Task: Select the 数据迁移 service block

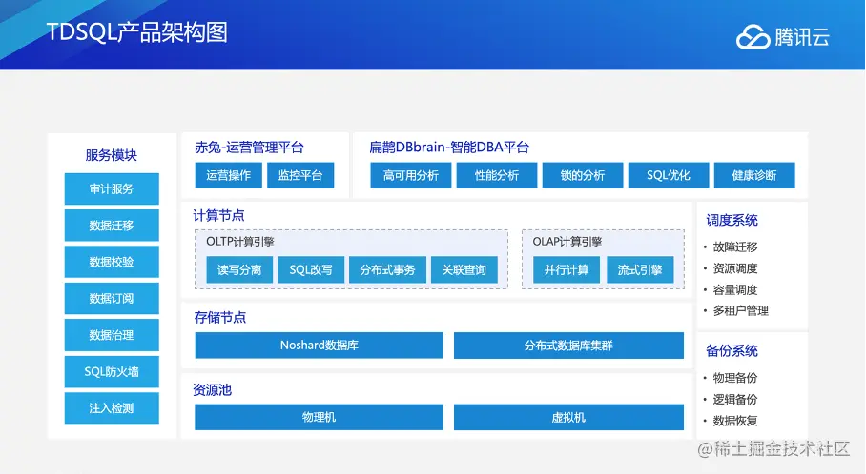Action: 112,226
